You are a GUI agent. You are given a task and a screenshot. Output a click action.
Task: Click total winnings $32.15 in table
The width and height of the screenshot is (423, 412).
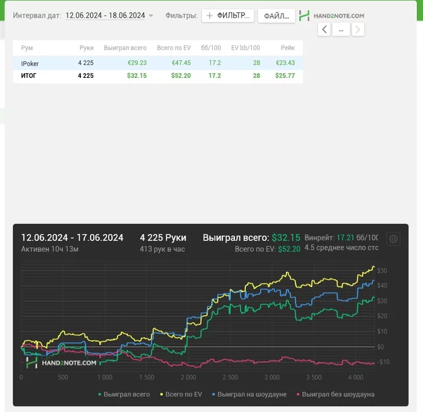click(x=137, y=76)
